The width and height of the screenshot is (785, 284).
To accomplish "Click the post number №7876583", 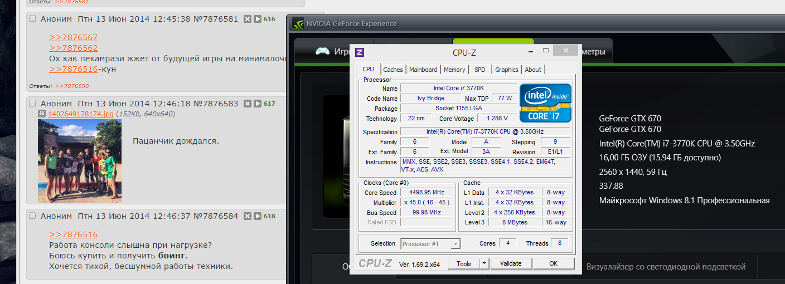I will 216,104.
